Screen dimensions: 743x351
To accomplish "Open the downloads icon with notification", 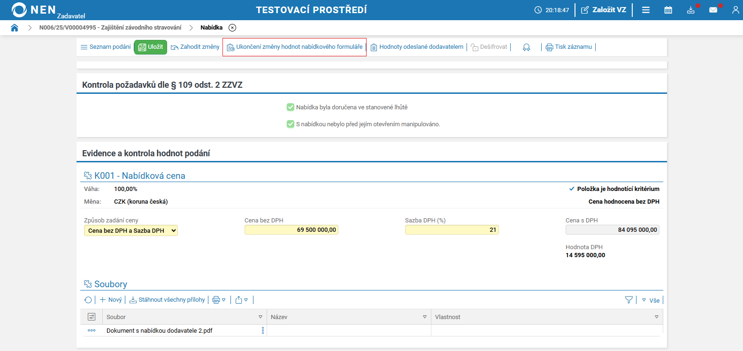I will point(690,10).
